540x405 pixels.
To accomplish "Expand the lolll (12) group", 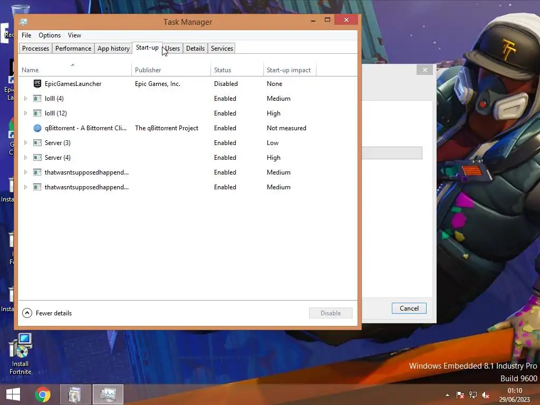I will [25, 113].
